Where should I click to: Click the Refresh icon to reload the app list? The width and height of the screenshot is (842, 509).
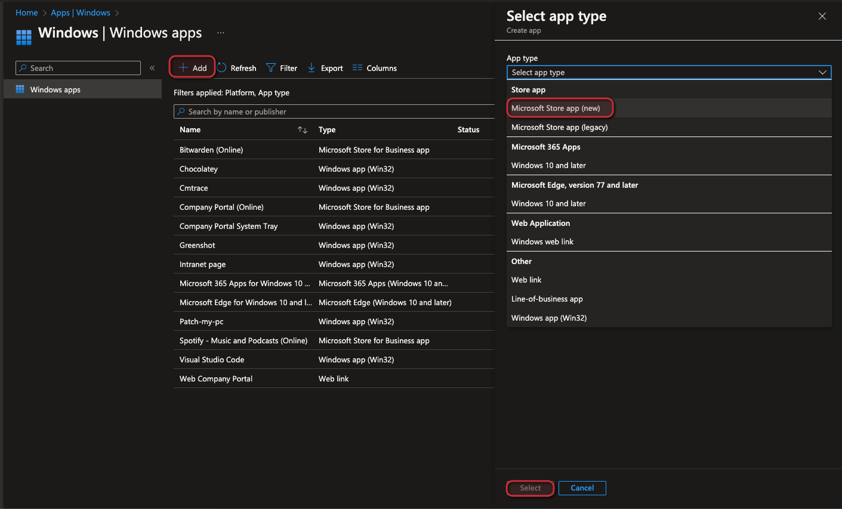coord(220,67)
